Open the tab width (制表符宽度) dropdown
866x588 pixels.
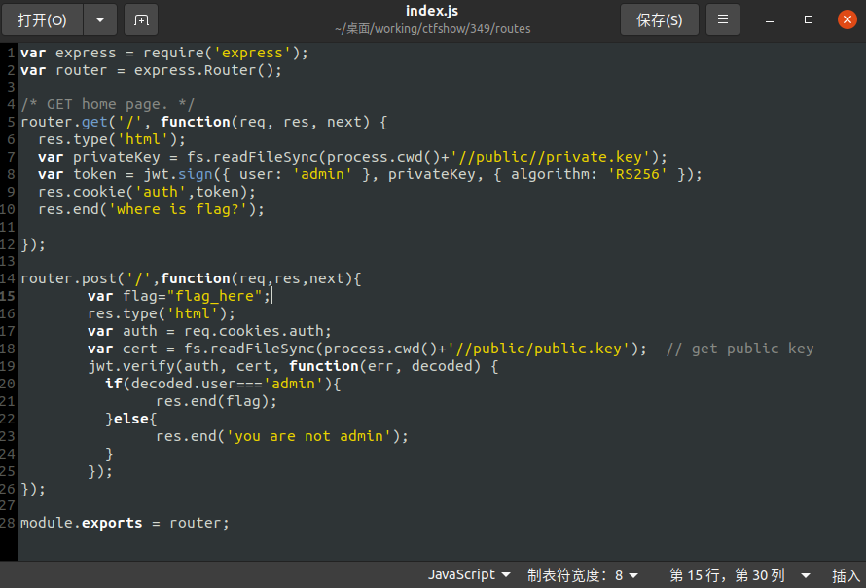point(583,575)
